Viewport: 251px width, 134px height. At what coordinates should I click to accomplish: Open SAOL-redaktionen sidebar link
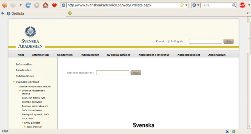32,110
